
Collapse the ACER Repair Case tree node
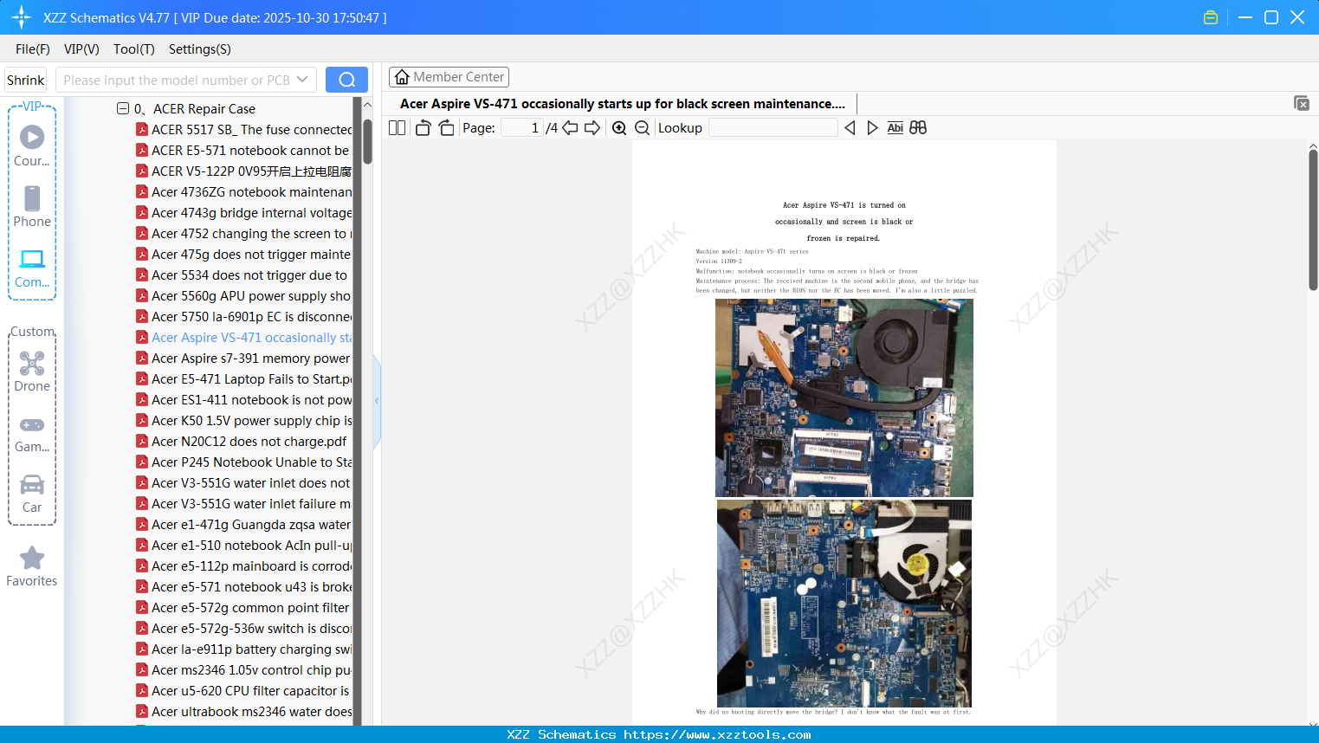click(x=123, y=109)
